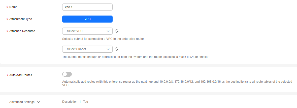Focus the Name field containing vpc-1
The height and width of the screenshot is (108, 297).
coord(87,7)
